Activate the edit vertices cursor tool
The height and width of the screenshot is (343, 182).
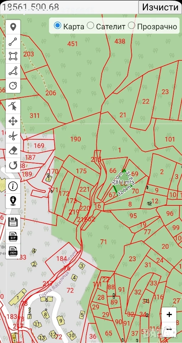[x=13, y=106]
